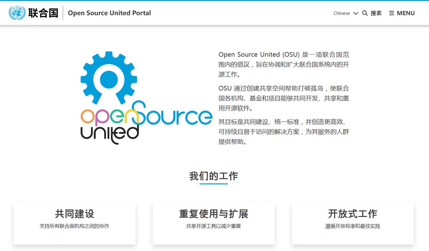The width and height of the screenshot is (429, 251).
Task: Click the paragraph beginning Open Source United (OSU)
Action: (284, 65)
